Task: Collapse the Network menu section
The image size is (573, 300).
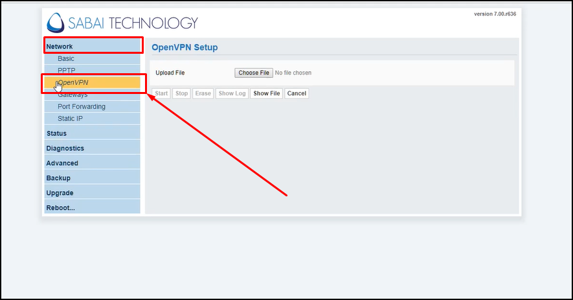Action: pos(60,47)
